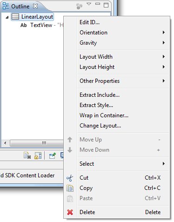
Task: Expand the Gravity submenu arrow
Action: point(164,42)
